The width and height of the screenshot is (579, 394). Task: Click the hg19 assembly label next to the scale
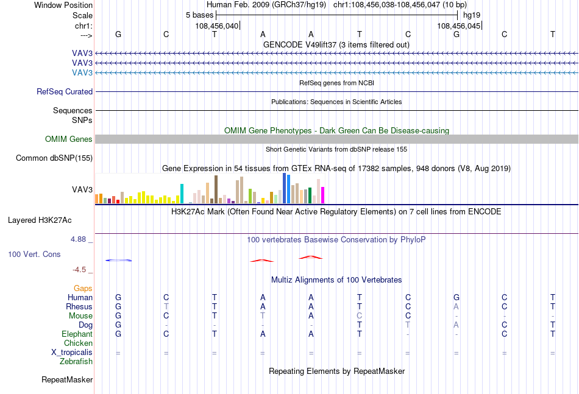472,15
